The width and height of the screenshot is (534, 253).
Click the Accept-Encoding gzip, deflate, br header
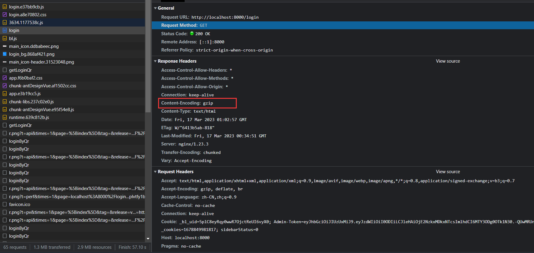click(202, 189)
